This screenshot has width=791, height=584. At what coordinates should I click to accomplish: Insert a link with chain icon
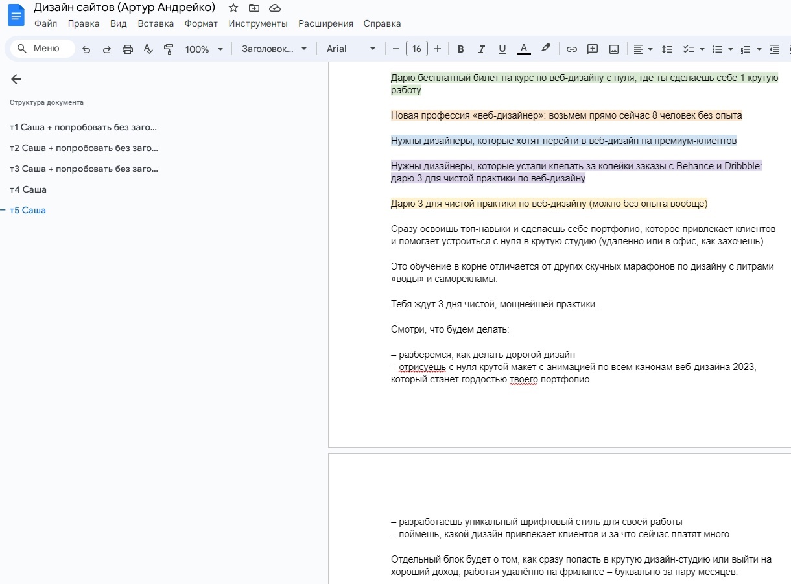pos(572,49)
